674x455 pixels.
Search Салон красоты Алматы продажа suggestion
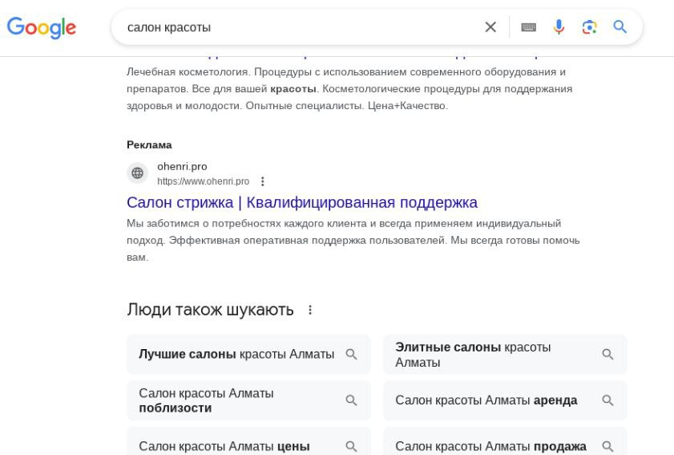pos(505,441)
